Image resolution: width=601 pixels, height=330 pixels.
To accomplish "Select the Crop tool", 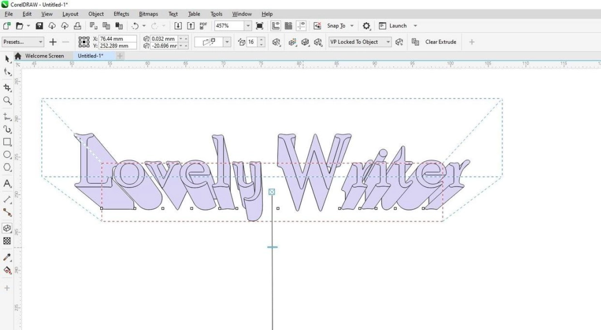I will coord(7,87).
